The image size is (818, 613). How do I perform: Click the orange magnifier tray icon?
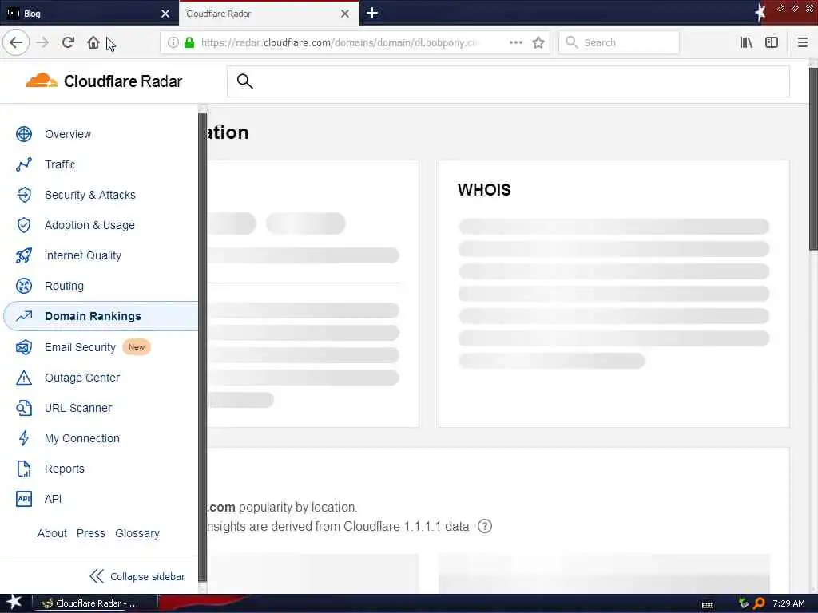[x=759, y=603]
